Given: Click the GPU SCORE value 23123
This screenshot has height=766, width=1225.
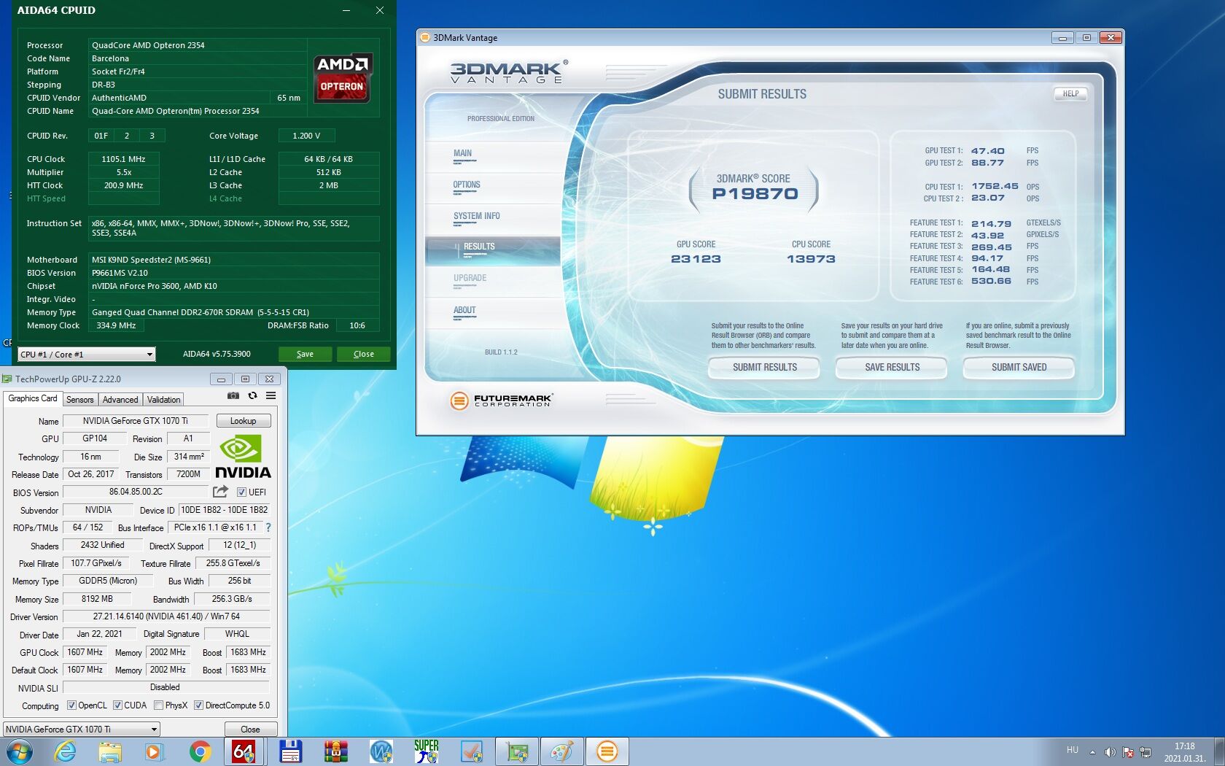Looking at the screenshot, I should (696, 259).
